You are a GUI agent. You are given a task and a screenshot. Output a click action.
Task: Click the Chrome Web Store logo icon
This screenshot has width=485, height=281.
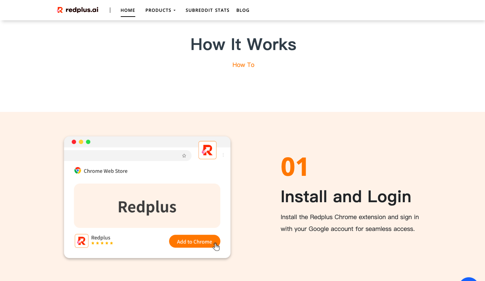(x=78, y=170)
